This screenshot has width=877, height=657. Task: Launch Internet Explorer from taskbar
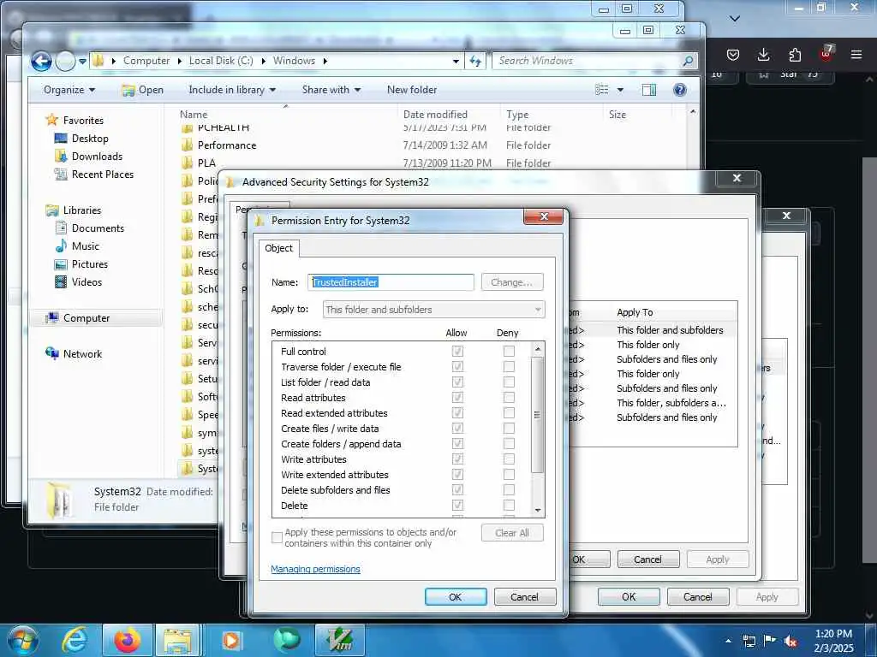pos(75,640)
